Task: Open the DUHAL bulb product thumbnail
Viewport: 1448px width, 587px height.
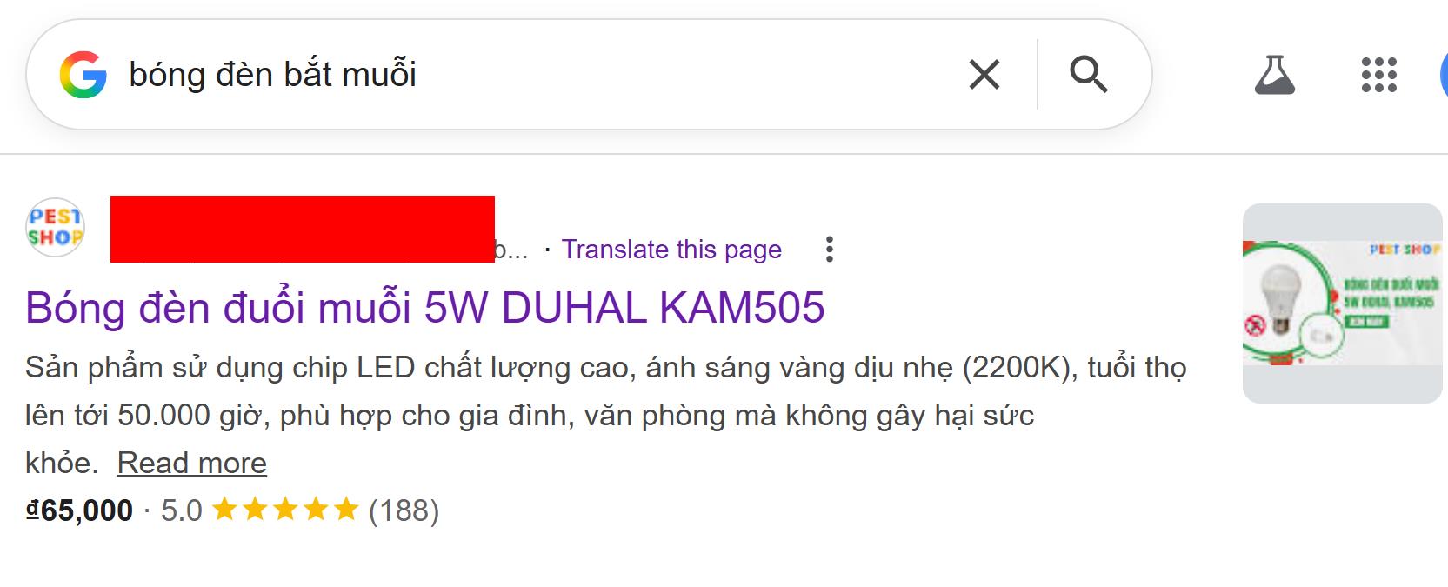Action: 1342,304
